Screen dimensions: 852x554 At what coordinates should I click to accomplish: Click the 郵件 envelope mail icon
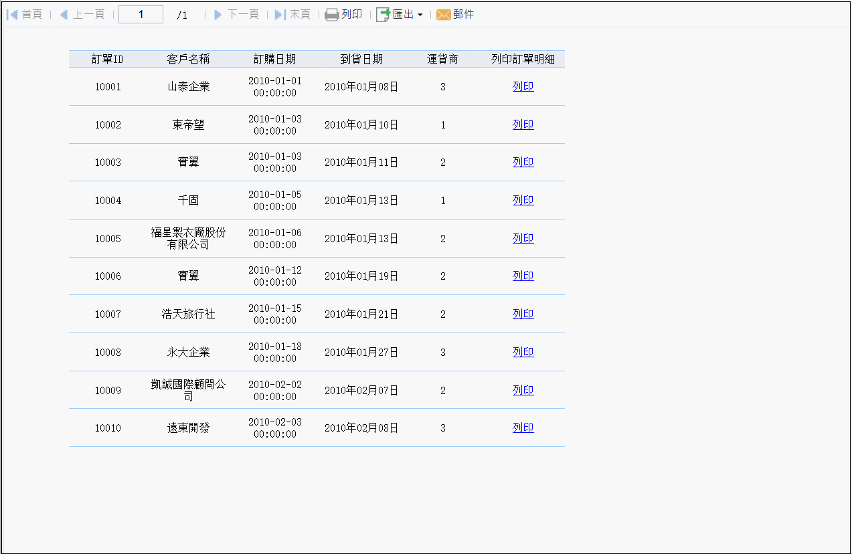tap(443, 15)
